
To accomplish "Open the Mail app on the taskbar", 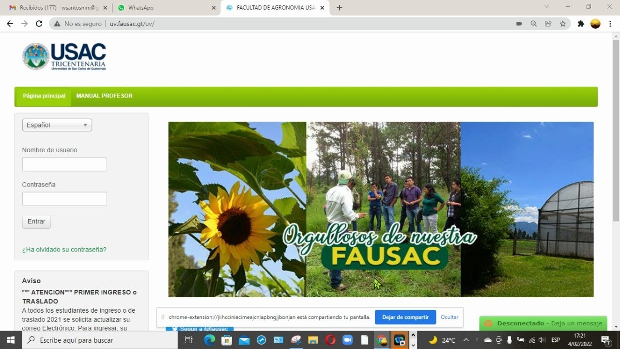I will coord(244,340).
